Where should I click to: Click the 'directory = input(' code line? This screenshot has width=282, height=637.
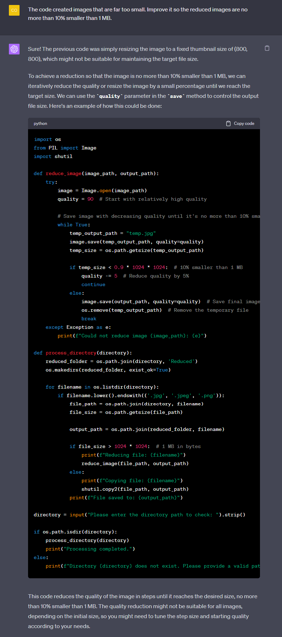tap(140, 515)
